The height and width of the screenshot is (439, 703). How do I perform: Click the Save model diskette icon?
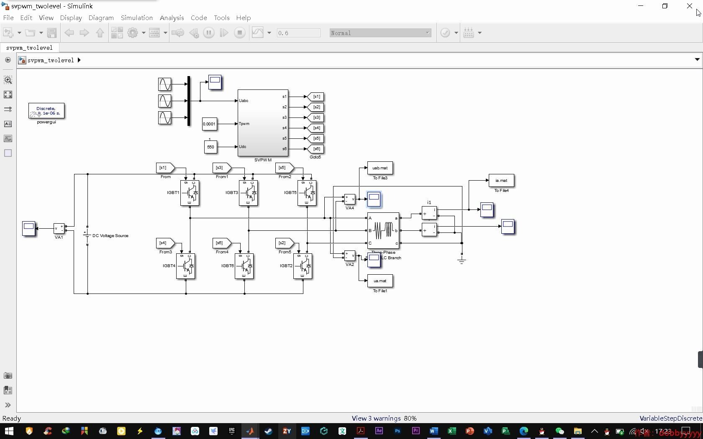pos(52,33)
